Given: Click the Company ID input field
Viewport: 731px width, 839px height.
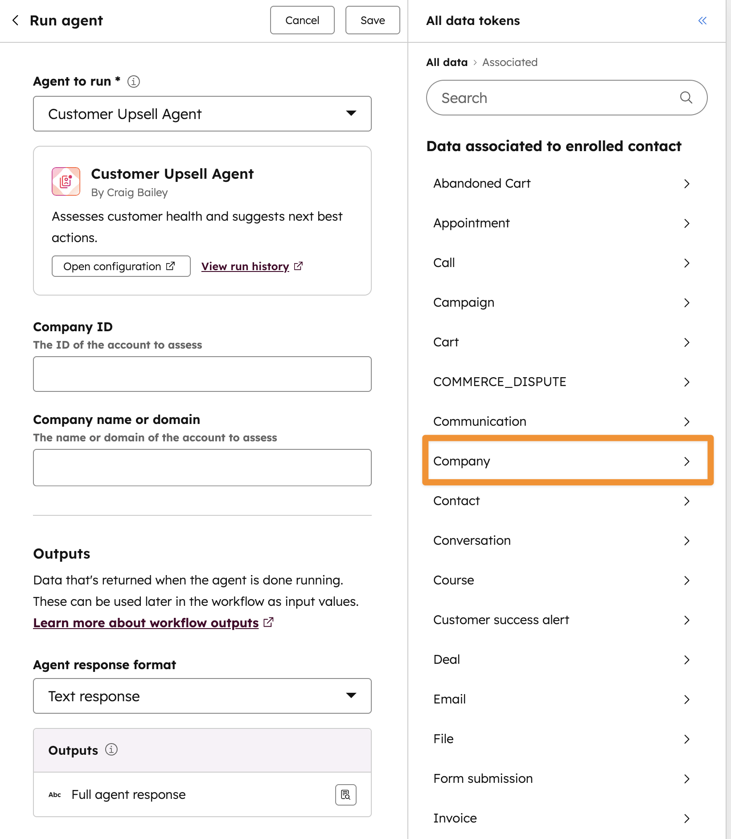Looking at the screenshot, I should 202,374.
